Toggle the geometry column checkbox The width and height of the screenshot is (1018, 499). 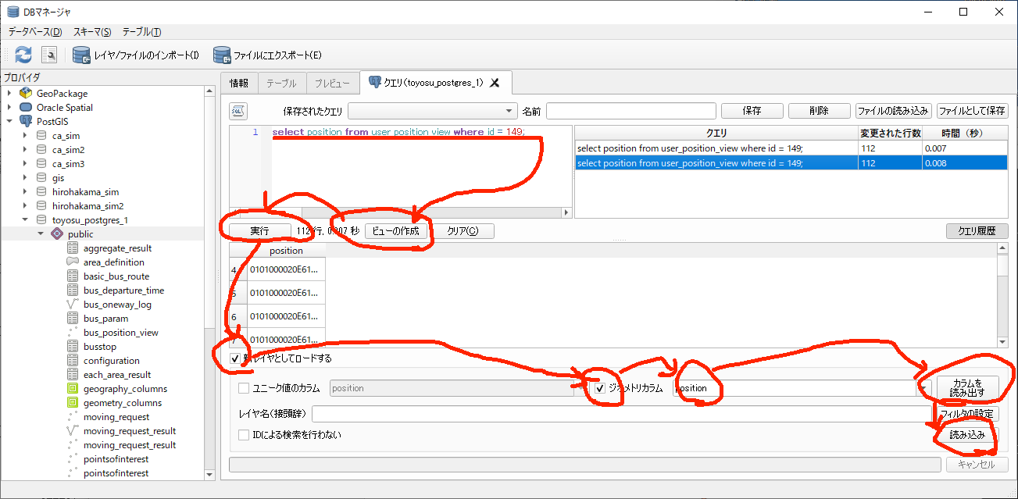pos(600,388)
